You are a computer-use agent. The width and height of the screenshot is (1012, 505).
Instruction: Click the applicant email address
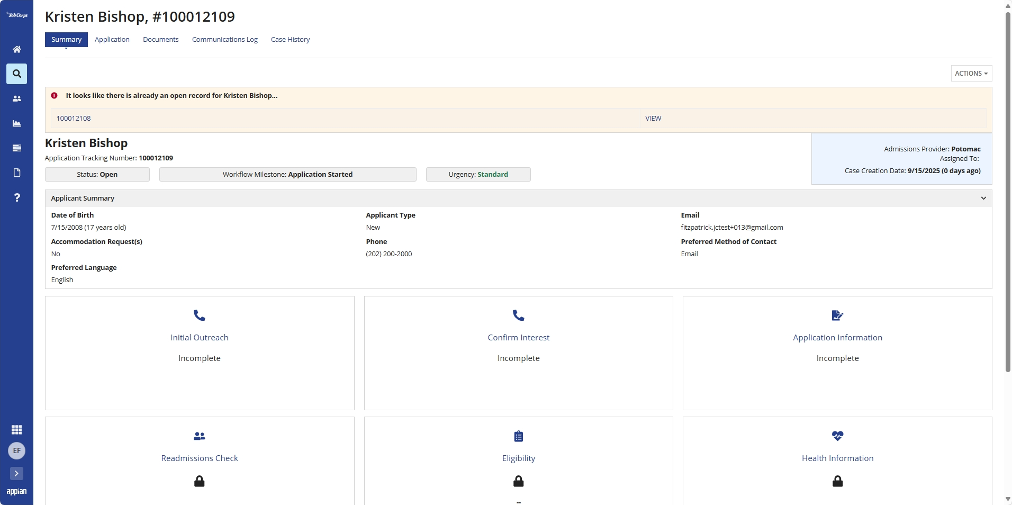[732, 228]
